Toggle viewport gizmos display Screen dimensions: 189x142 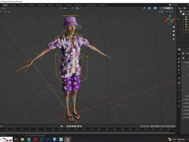pos(149,8)
